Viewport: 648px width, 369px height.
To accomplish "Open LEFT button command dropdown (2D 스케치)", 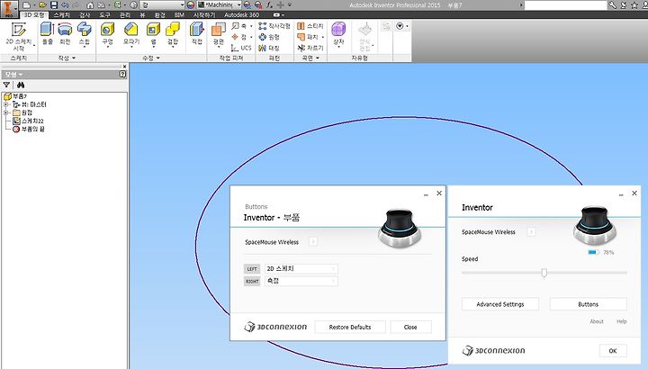I will (301, 268).
